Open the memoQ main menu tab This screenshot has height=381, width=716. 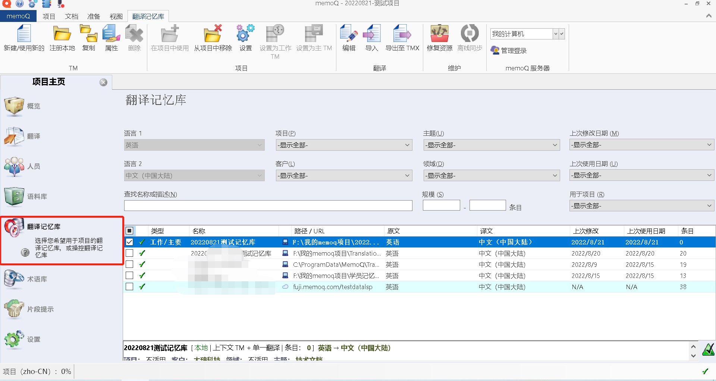[18, 16]
